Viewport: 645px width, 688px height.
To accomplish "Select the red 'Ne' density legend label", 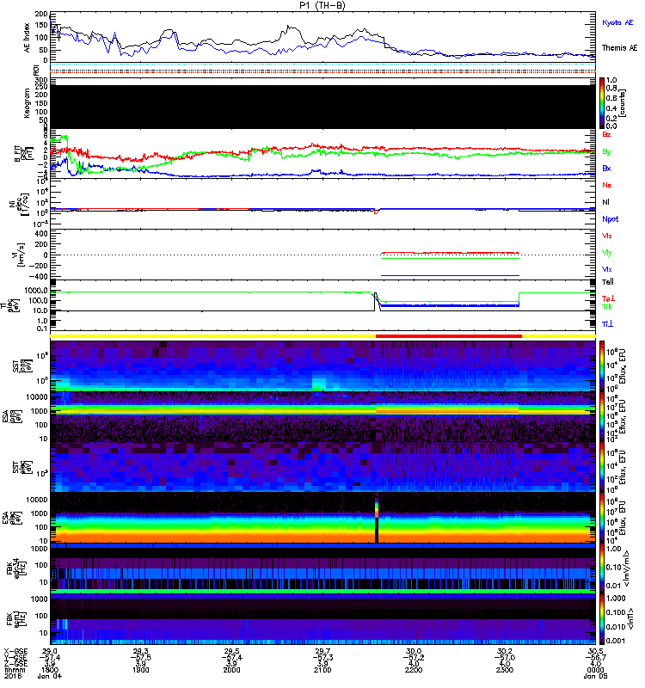I will (x=607, y=185).
